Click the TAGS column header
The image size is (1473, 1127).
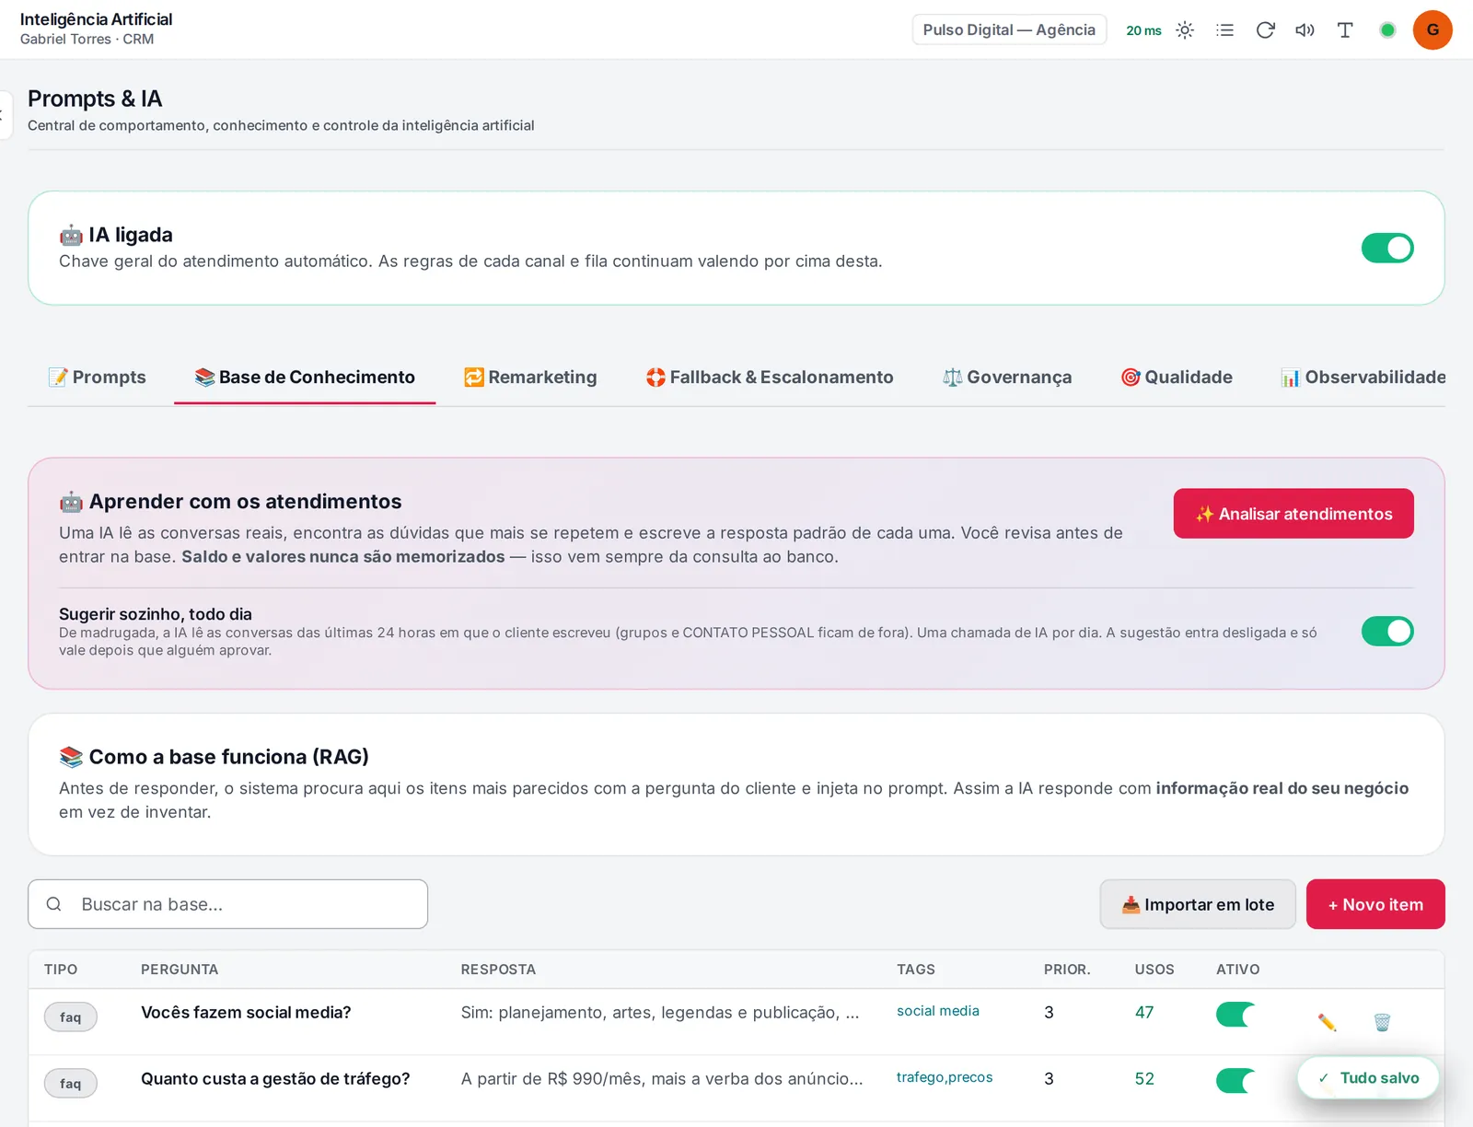(x=916, y=970)
